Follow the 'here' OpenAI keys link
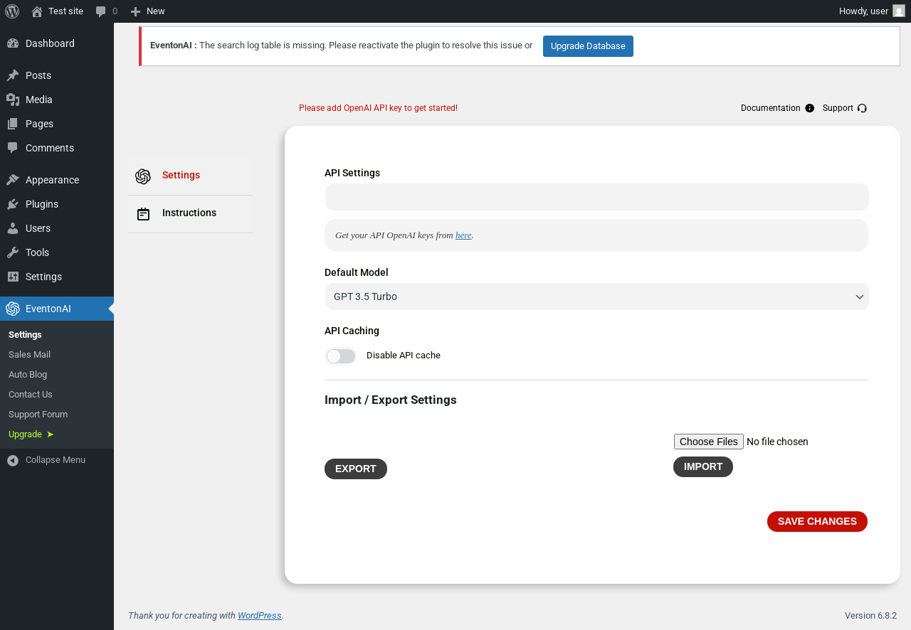Image resolution: width=911 pixels, height=630 pixels. click(463, 235)
